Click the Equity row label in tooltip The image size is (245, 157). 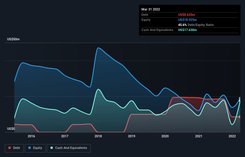point(146,20)
